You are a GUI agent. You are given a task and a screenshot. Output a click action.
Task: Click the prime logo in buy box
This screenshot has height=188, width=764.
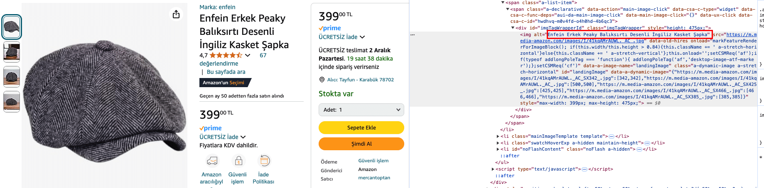coord(330,28)
